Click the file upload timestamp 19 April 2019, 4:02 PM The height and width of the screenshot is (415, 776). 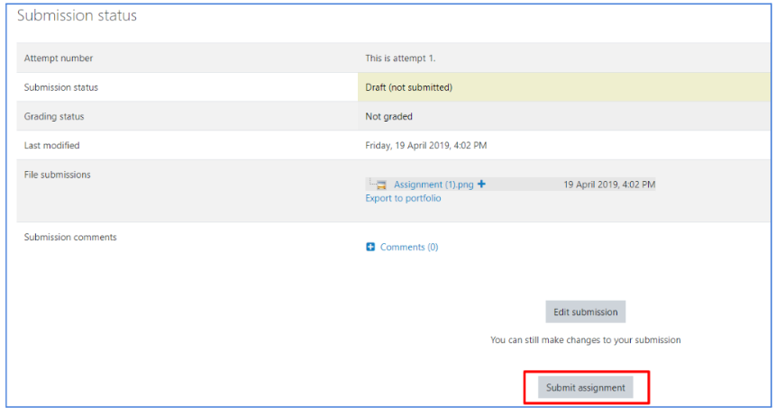609,185
